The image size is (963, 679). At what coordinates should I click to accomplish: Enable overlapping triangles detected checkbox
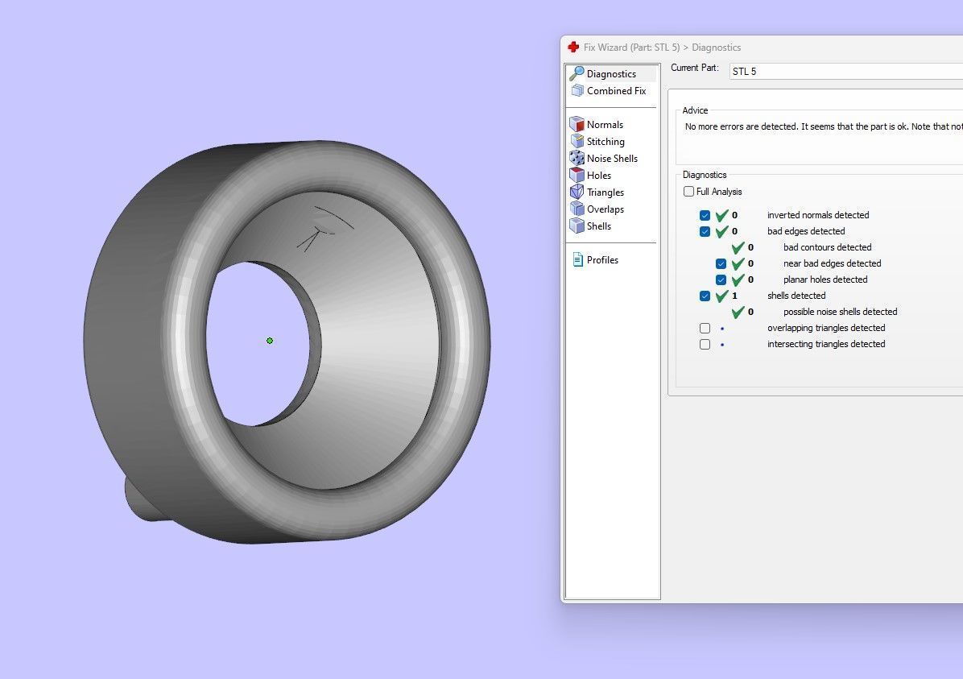(x=705, y=328)
